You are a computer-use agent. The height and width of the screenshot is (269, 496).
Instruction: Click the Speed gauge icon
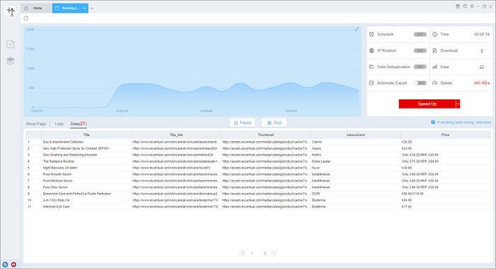point(435,83)
